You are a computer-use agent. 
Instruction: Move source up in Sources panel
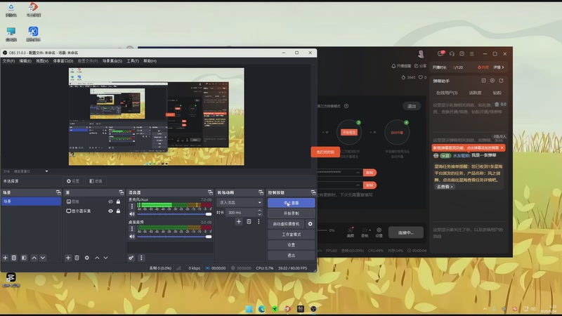click(97, 258)
